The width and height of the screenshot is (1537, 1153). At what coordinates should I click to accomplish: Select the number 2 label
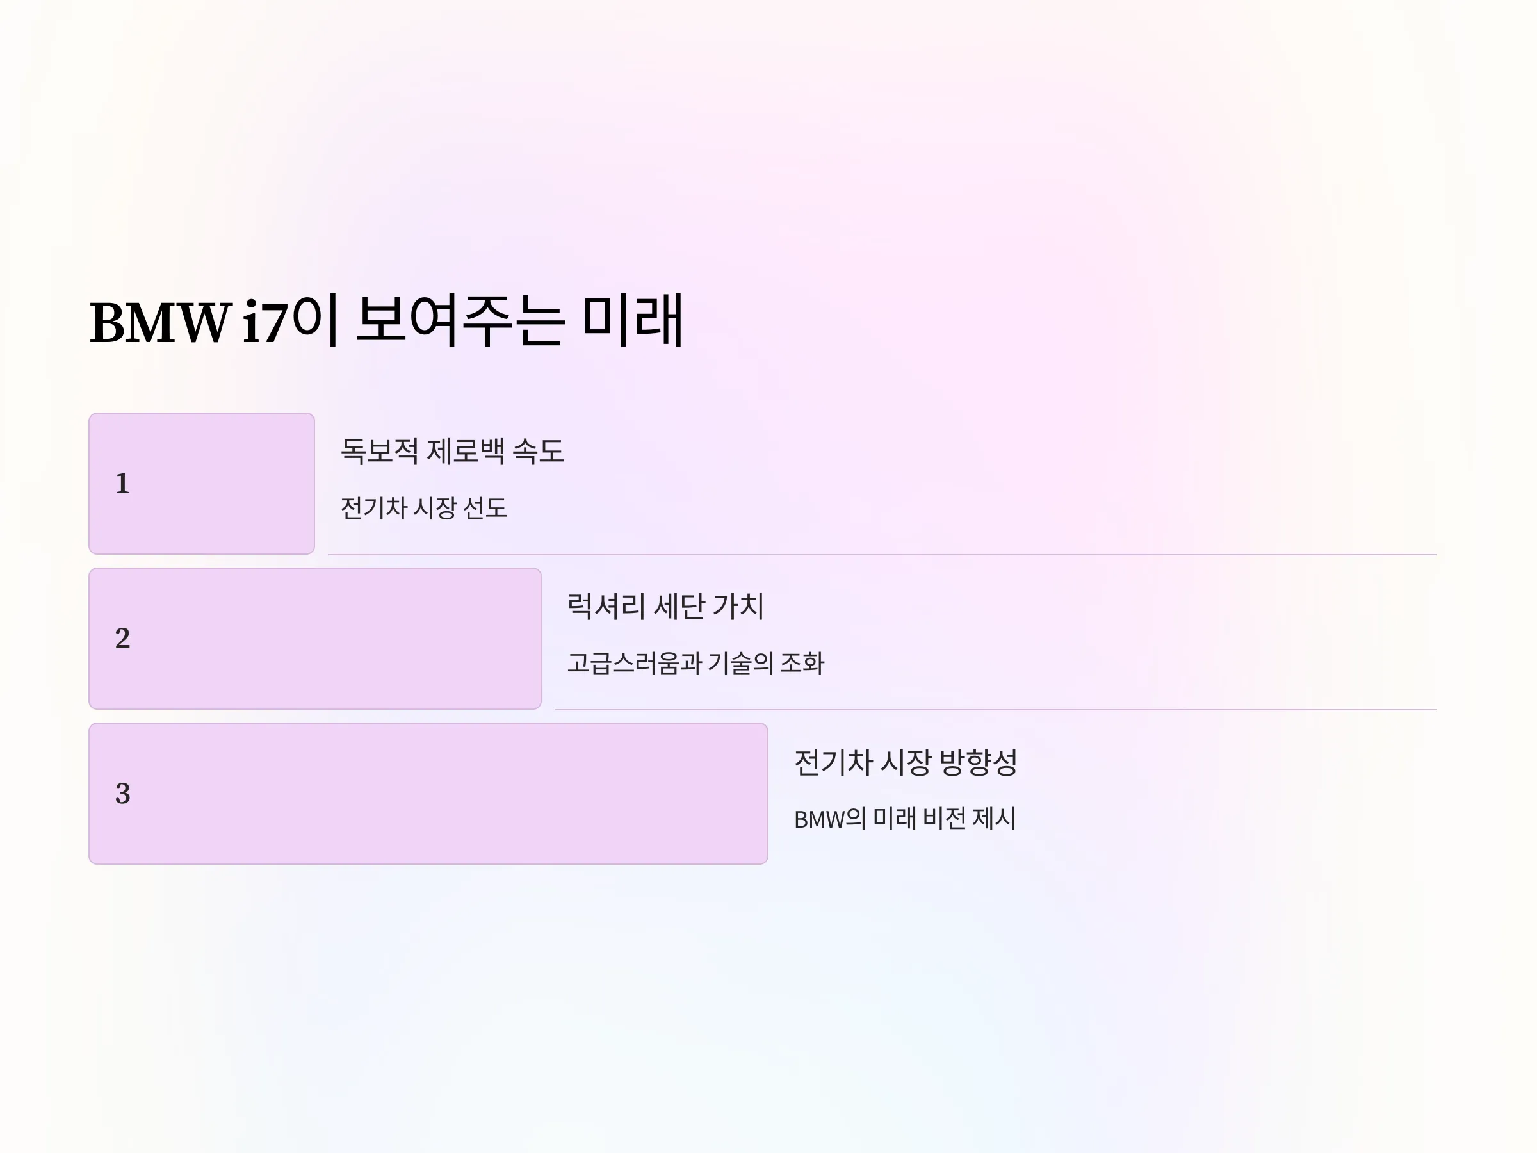pos(122,639)
